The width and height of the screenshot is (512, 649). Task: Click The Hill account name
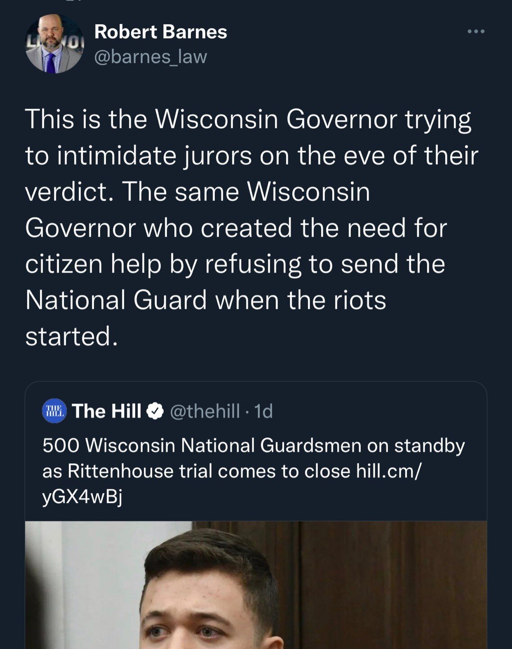pyautogui.click(x=106, y=411)
